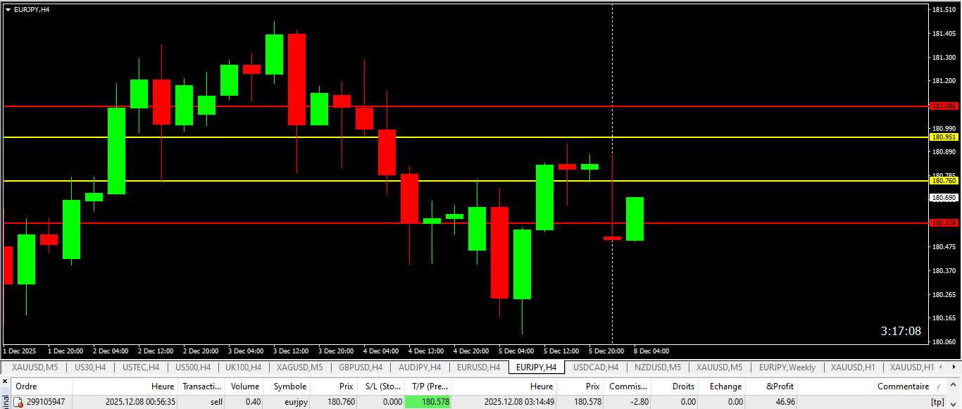Select the yellow 180.951 price line label
Screen dimensions: 962x409
[944, 137]
